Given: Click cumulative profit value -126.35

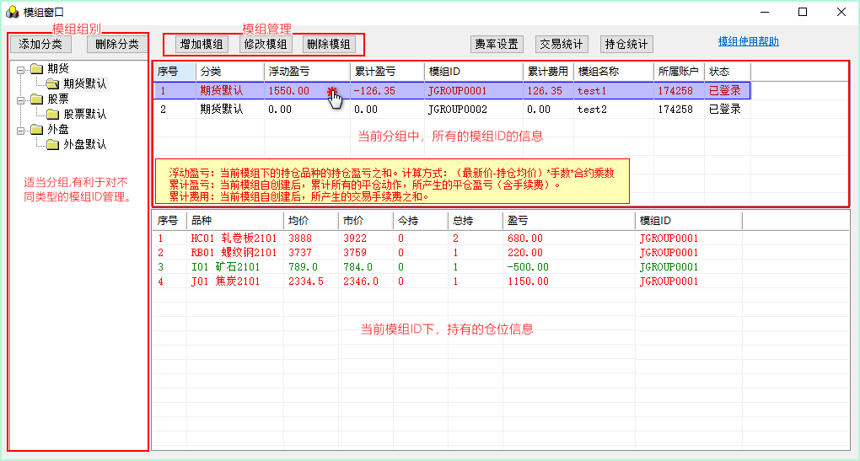Looking at the screenshot, I should (x=374, y=91).
